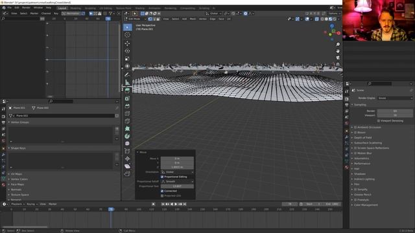The image size is (415, 233).
Task: Open the File menu
Action: (x=10, y=8)
